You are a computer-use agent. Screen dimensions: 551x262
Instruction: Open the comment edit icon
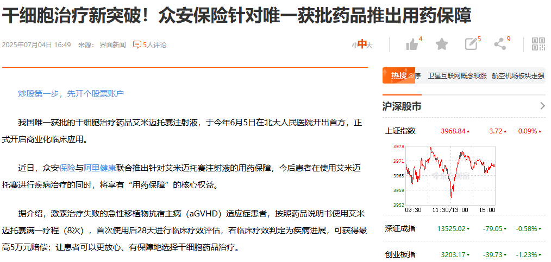click(x=471, y=44)
